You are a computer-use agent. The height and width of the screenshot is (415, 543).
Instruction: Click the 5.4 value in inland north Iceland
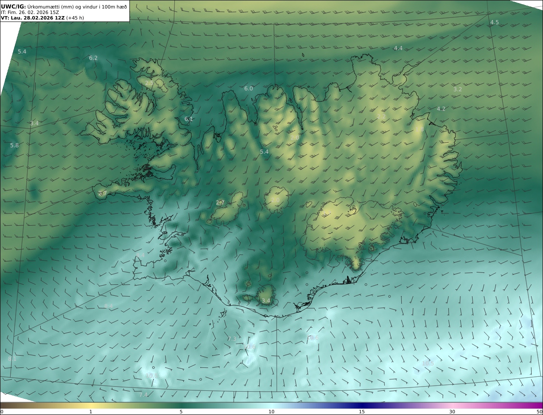coord(264,151)
